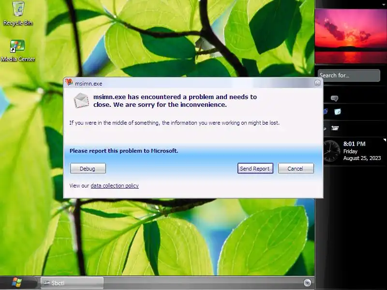Open the Recycle Bin desktop icon
This screenshot has height=290, width=387.
pyautogui.click(x=18, y=13)
